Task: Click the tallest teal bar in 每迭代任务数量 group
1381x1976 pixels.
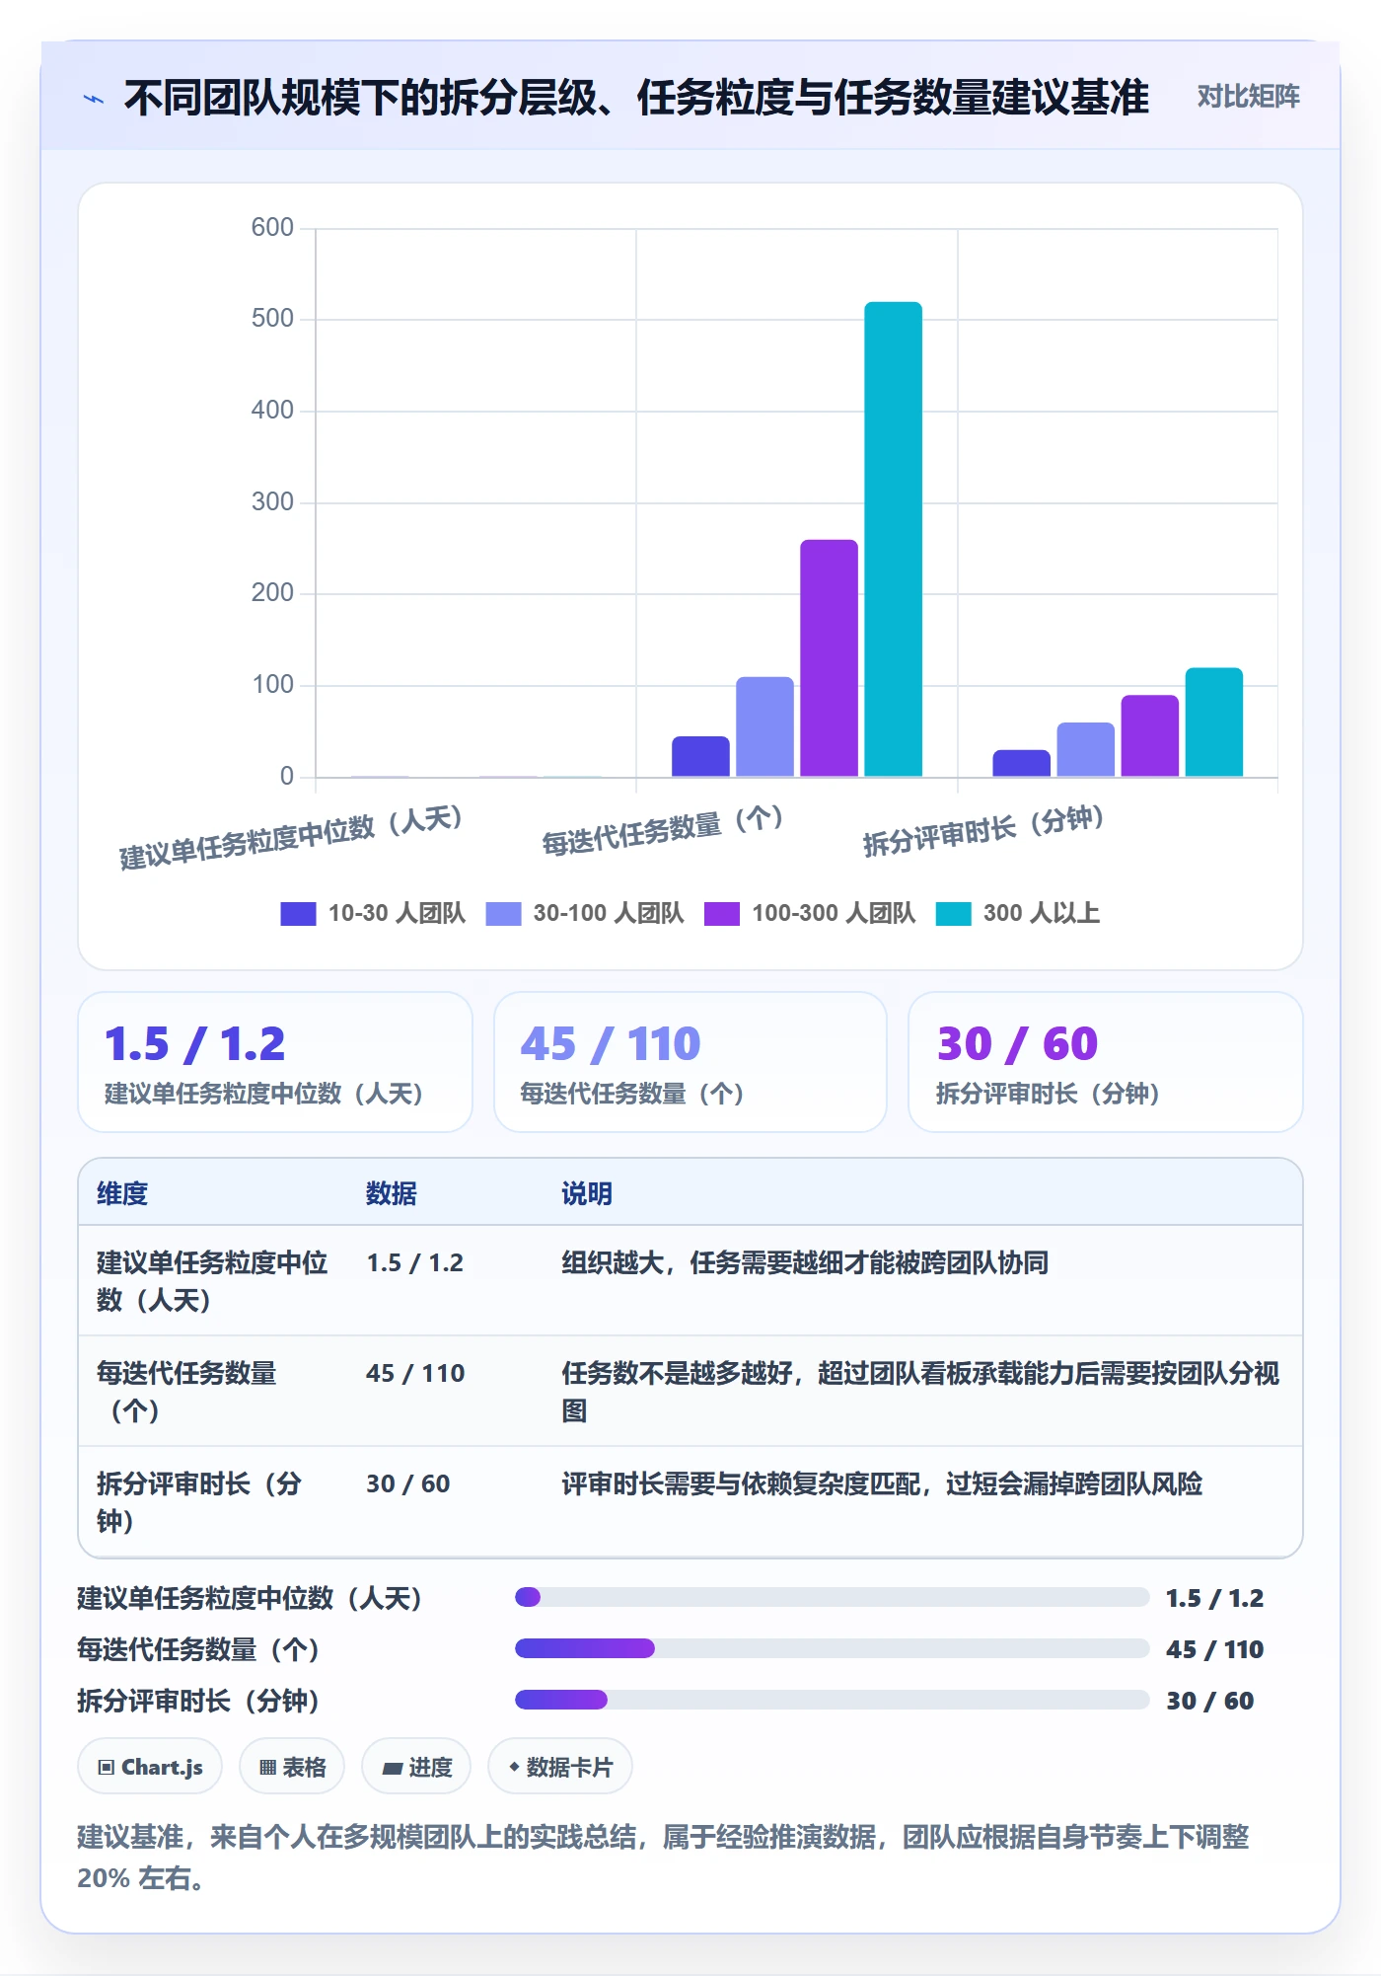Action: click(x=893, y=539)
